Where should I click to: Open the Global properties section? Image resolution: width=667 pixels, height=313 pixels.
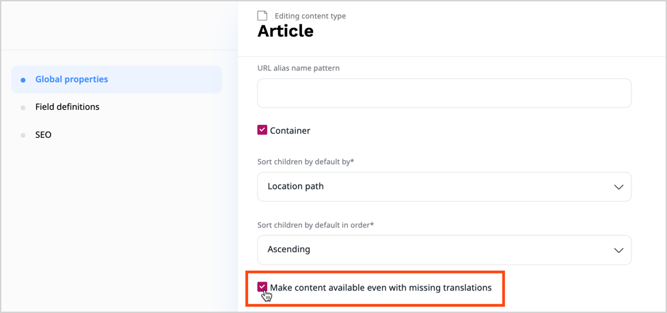[x=72, y=80]
